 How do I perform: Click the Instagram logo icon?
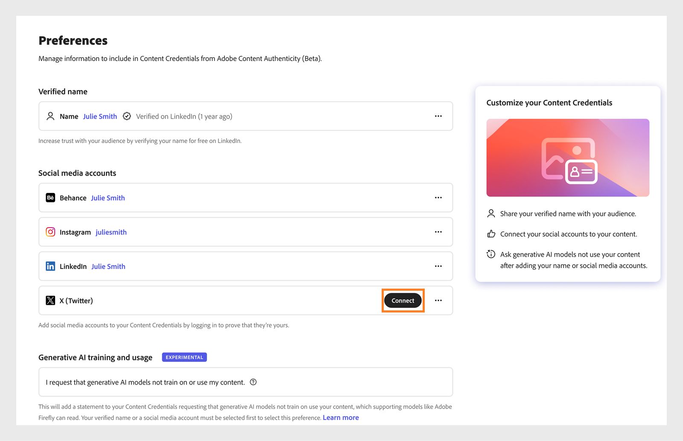50,232
